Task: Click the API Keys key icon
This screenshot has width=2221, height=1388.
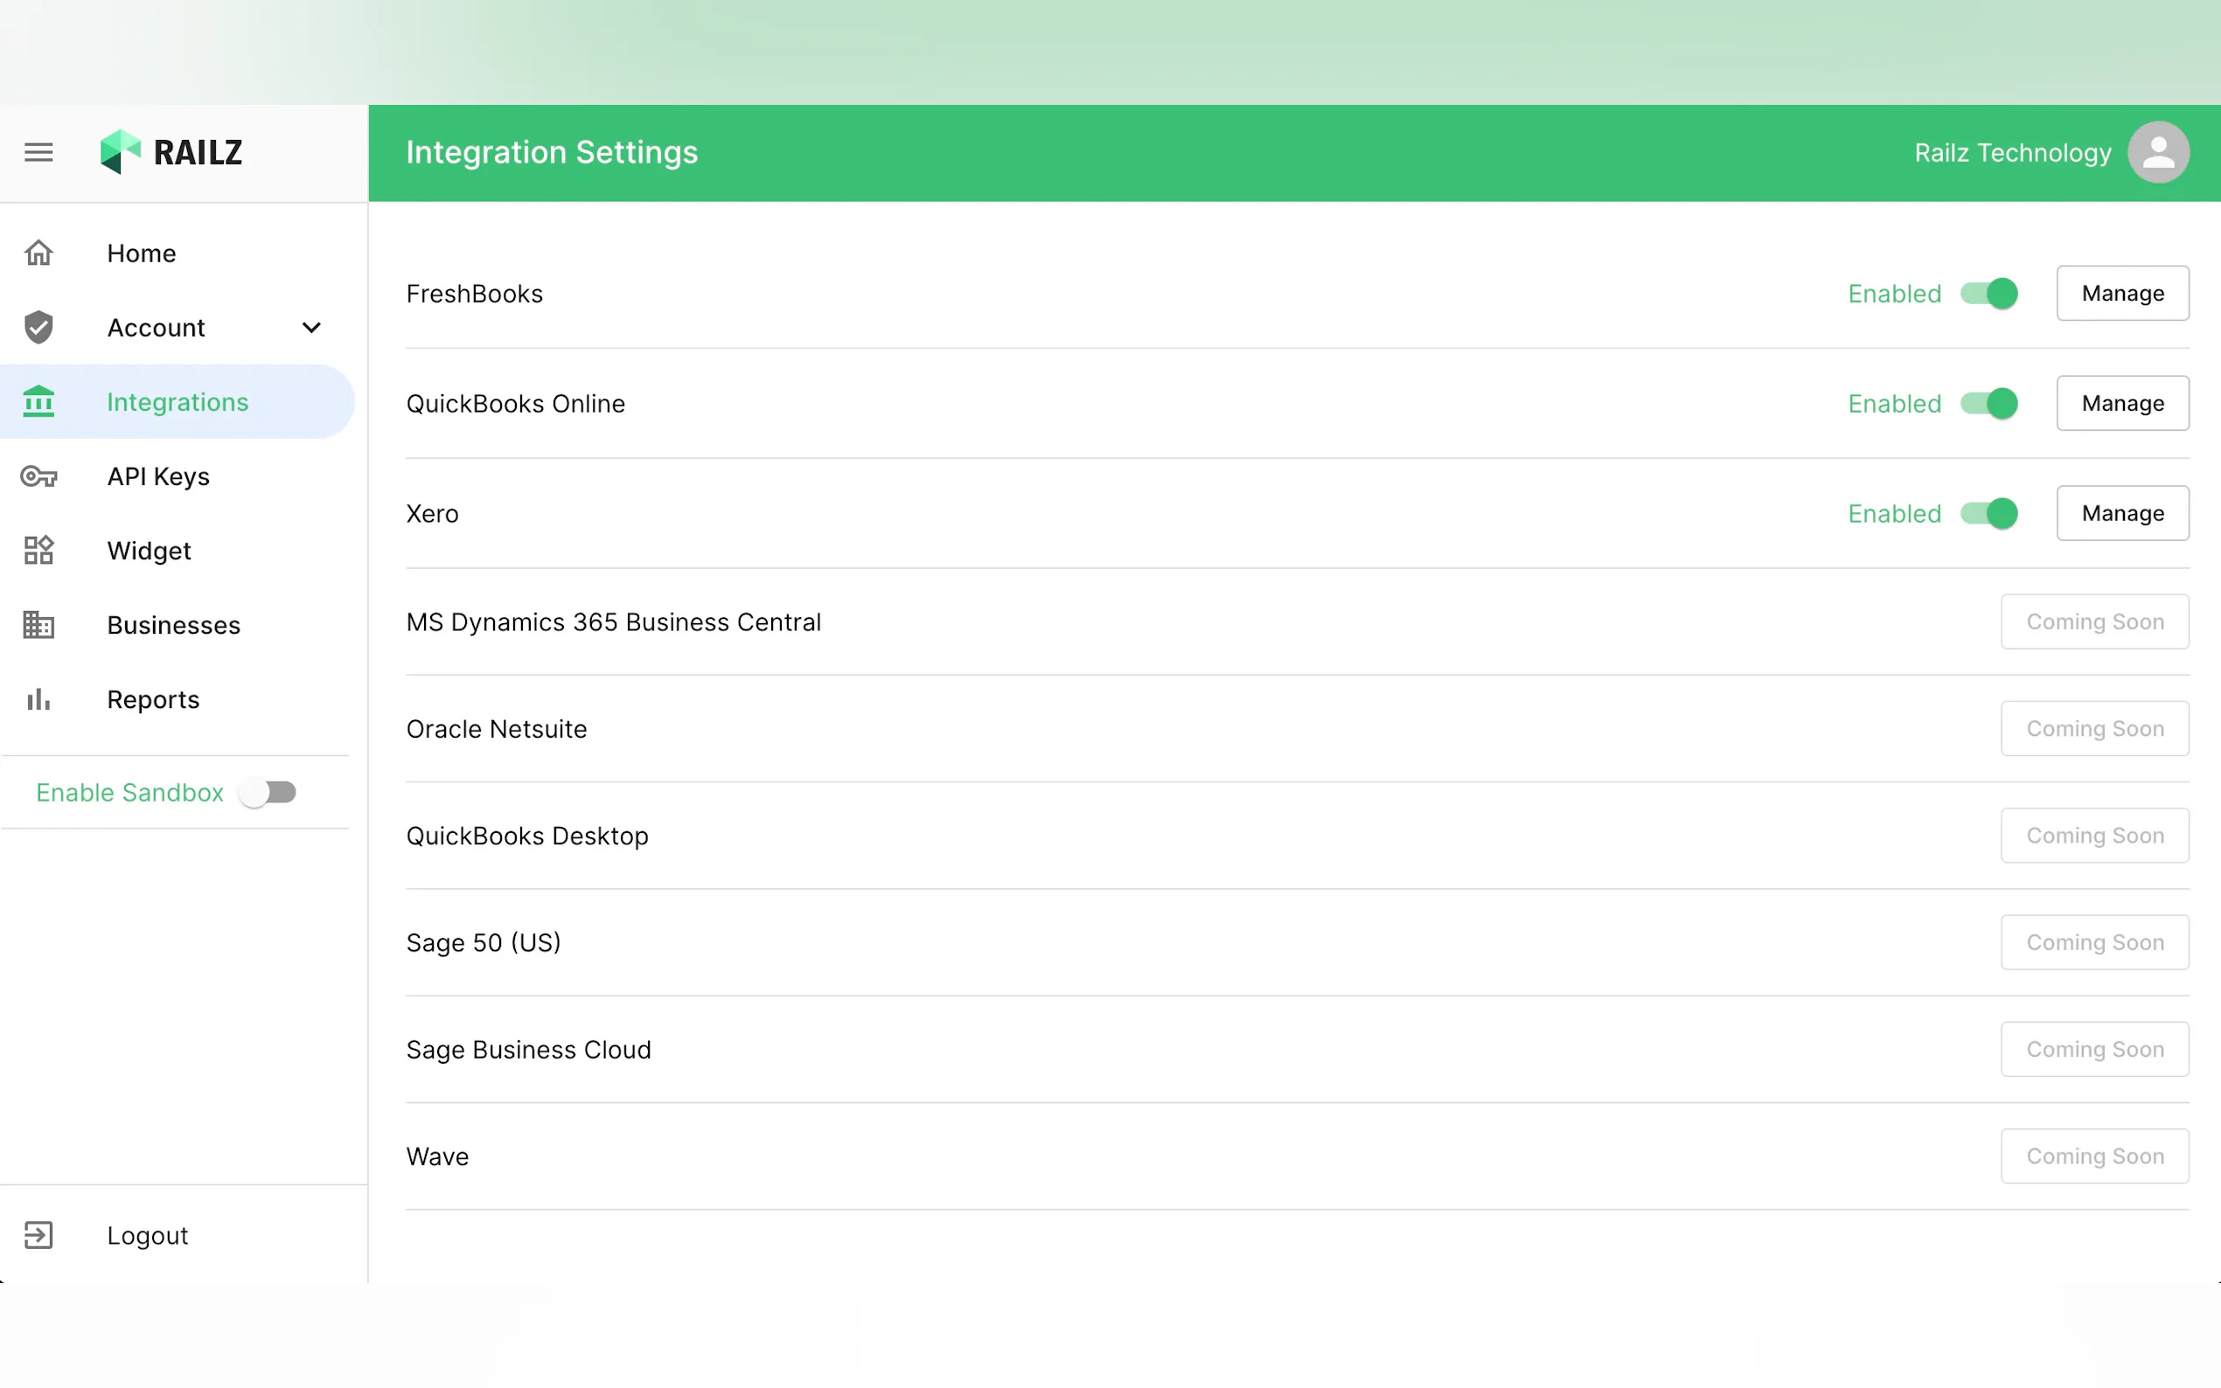Action: pos(38,476)
